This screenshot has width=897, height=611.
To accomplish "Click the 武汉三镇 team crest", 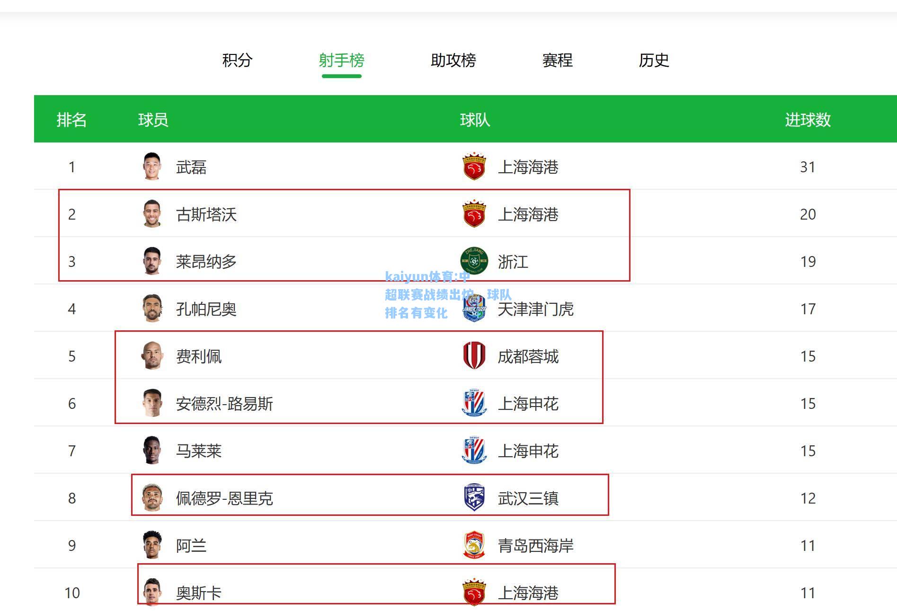I will tap(474, 497).
